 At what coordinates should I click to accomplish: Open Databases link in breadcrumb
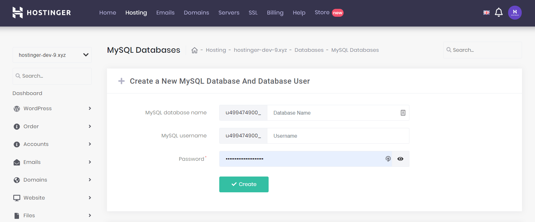(x=309, y=50)
